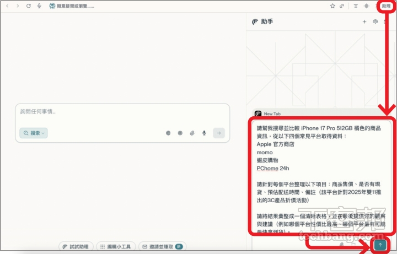Open the 編輯小工具 button
Screen dimensions: 397x254
coord(116,247)
